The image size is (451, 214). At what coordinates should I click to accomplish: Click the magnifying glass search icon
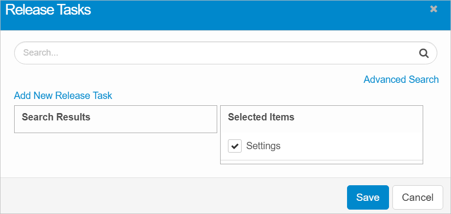pos(424,53)
